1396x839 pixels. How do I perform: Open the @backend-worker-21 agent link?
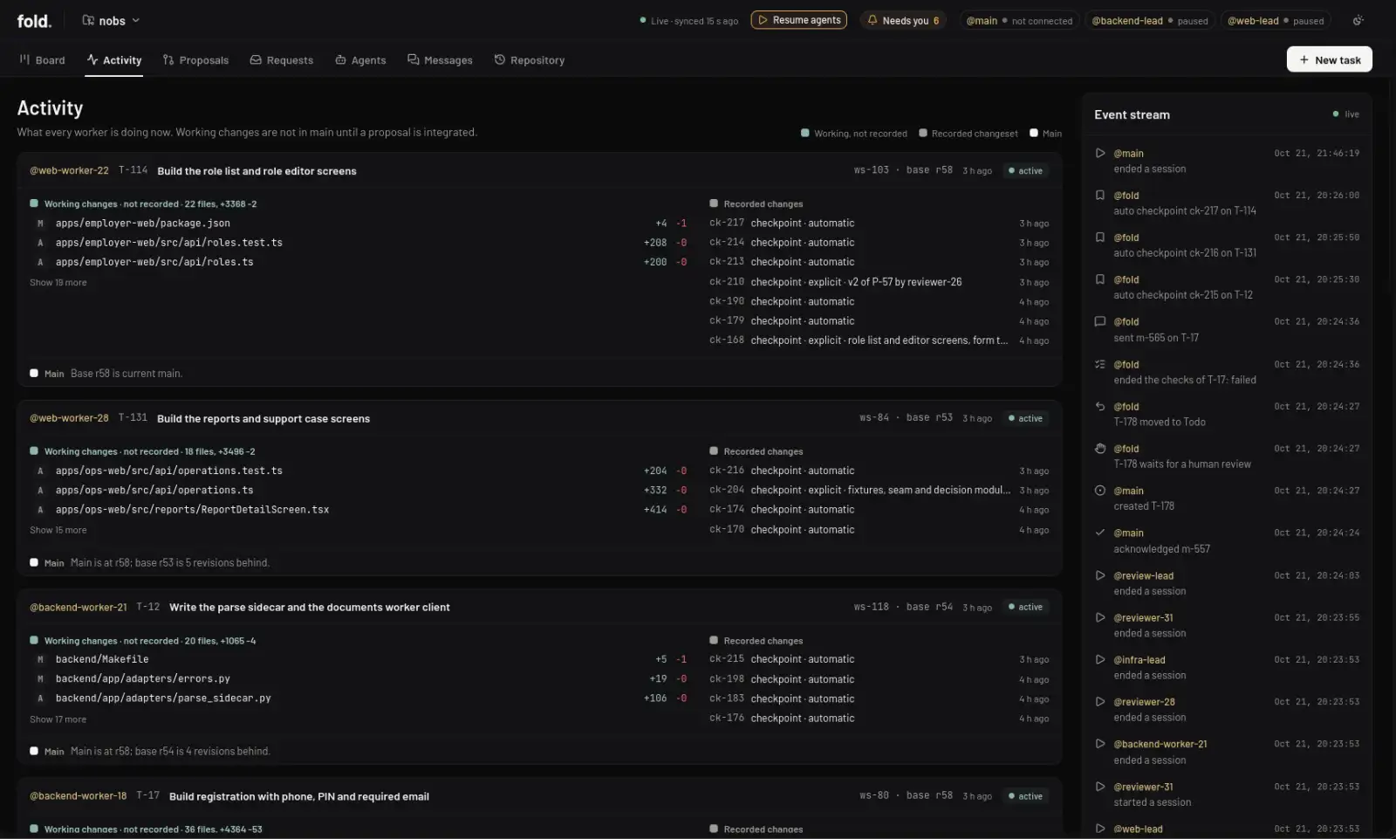pyautogui.click(x=79, y=607)
